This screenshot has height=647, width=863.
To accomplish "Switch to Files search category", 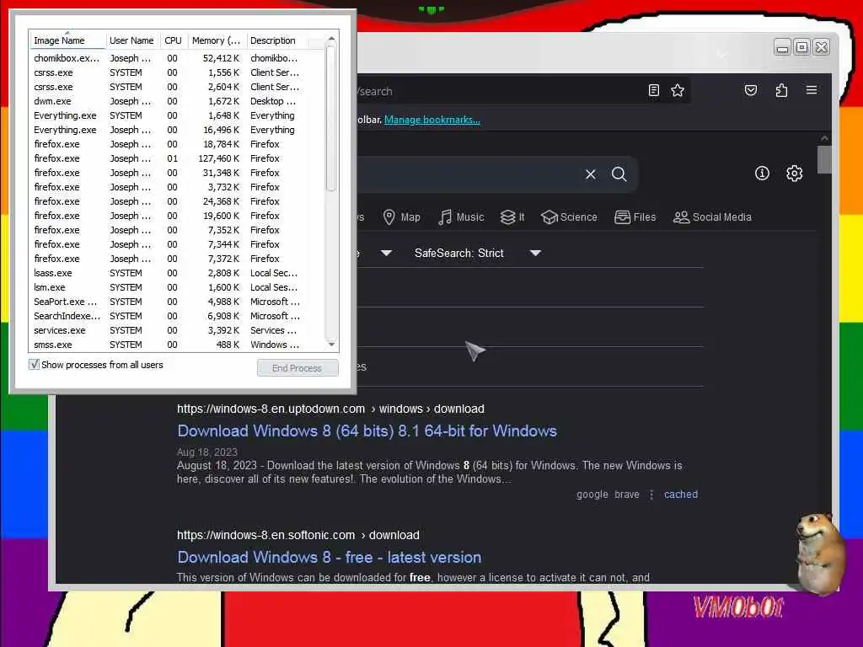I will click(635, 217).
